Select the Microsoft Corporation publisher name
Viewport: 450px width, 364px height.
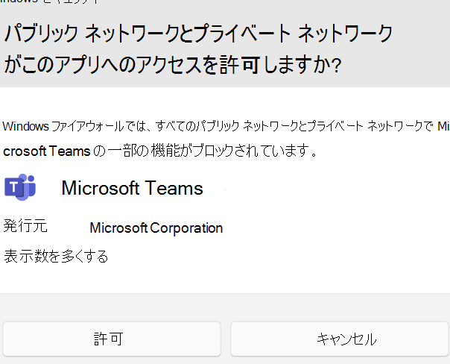click(156, 228)
